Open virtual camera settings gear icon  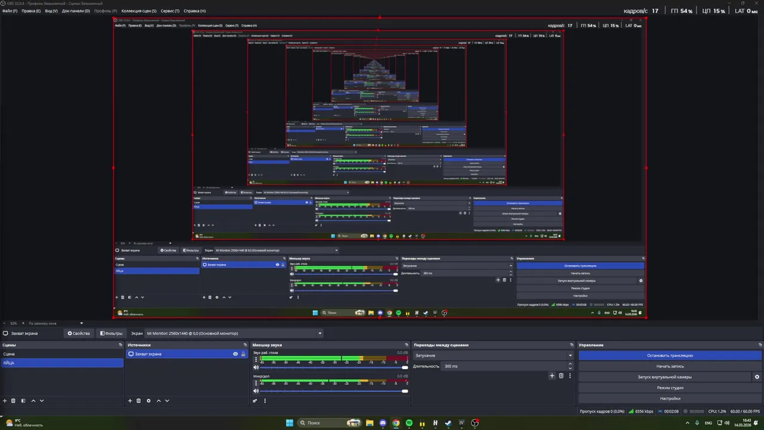click(757, 377)
